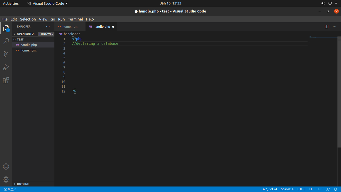Switch to the home.html tab
The image size is (341, 192).
tap(70, 27)
